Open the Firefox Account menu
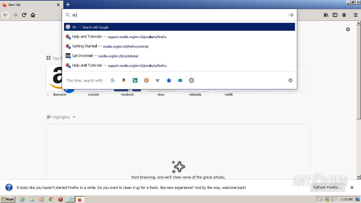The height and width of the screenshot is (203, 361). pyautogui.click(x=344, y=15)
